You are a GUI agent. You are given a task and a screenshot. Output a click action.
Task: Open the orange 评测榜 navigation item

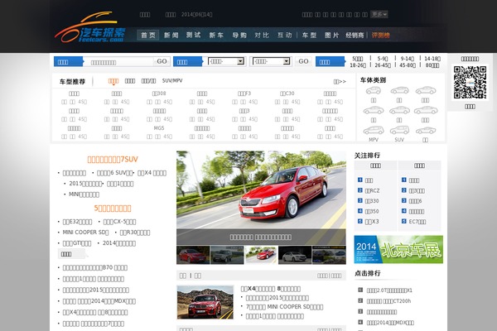tap(381, 35)
